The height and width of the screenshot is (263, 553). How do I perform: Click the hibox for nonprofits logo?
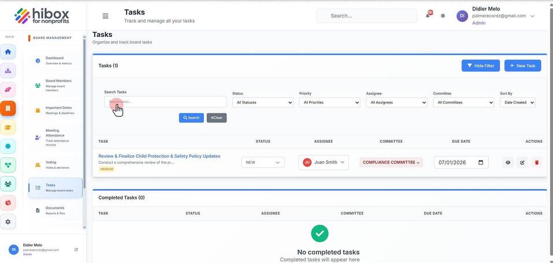tap(42, 16)
